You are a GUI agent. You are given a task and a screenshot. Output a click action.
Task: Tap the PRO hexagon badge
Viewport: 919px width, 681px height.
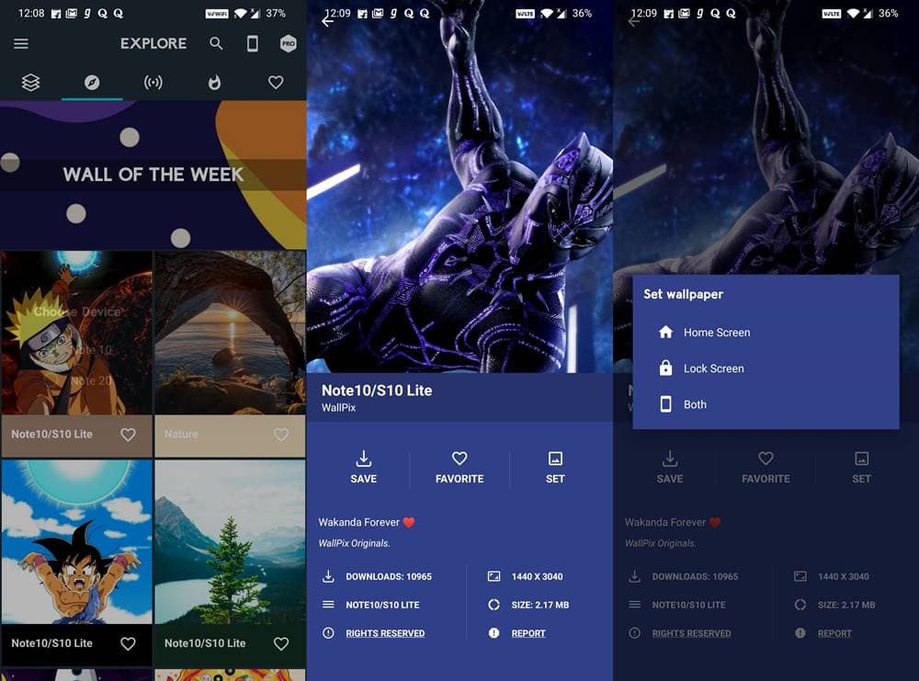tap(288, 43)
